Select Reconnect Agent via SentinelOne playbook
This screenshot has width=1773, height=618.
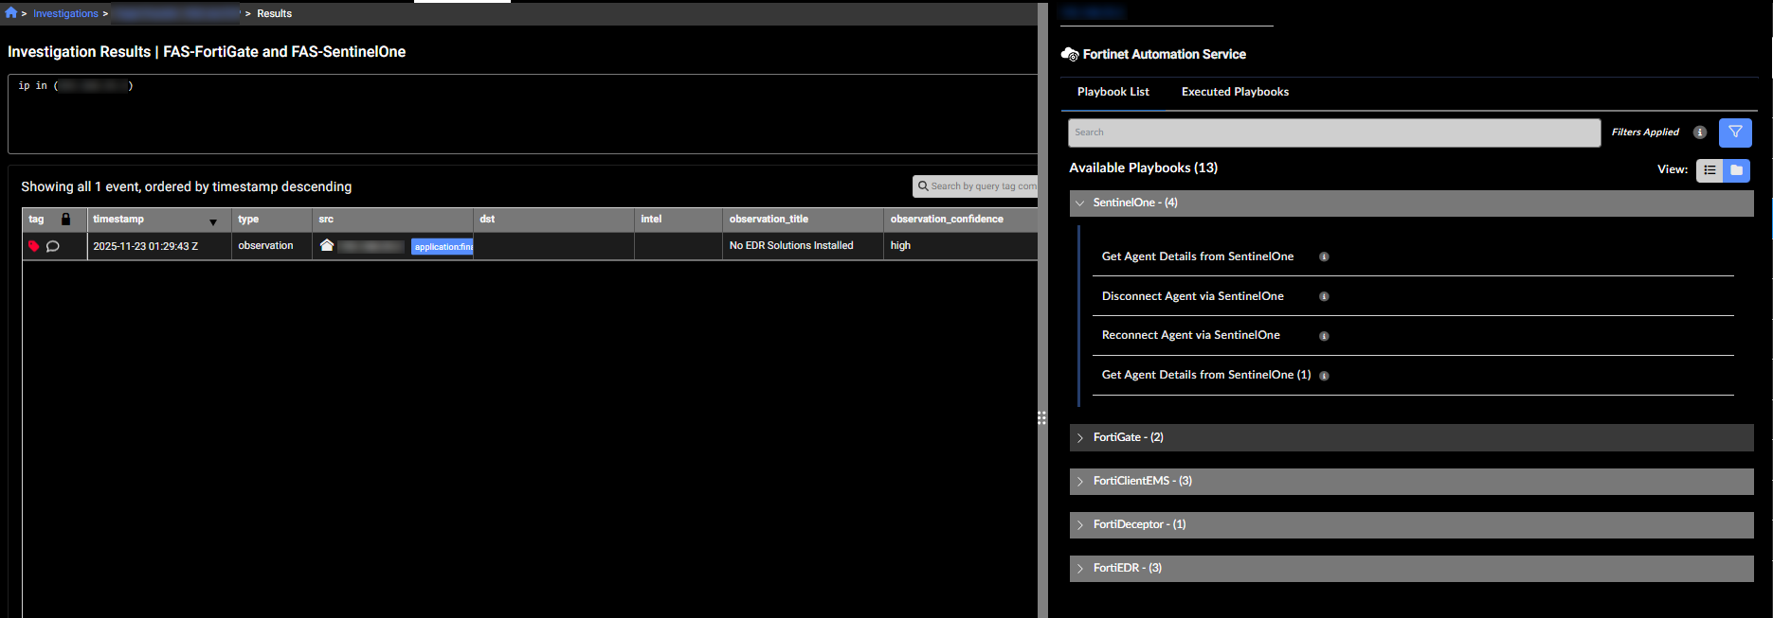[1191, 335]
